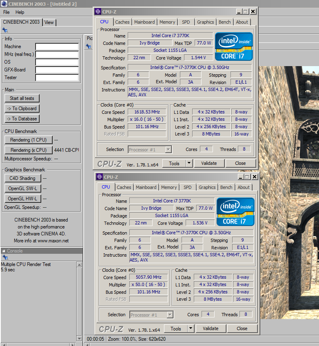319x346 pixels.
Task: Click the GFX-Board input field
Action: (x=57, y=70)
